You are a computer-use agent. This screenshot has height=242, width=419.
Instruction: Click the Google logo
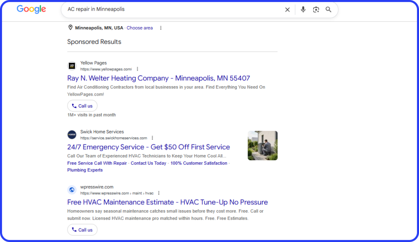pyautogui.click(x=31, y=9)
